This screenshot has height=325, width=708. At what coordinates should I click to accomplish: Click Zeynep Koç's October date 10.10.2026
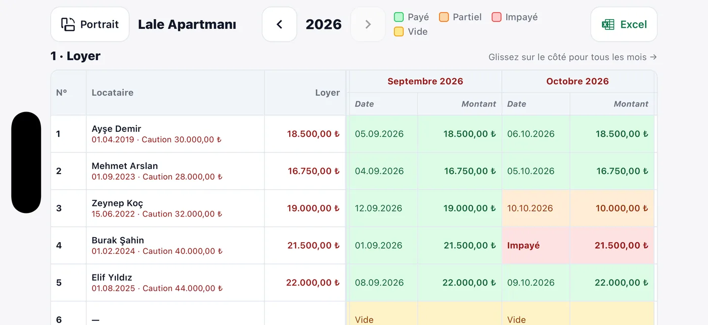(x=530, y=208)
